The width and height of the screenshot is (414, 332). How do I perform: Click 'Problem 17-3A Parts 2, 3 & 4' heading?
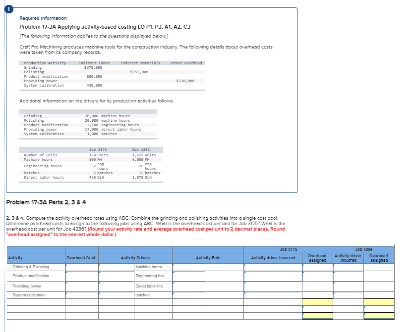tap(46, 202)
